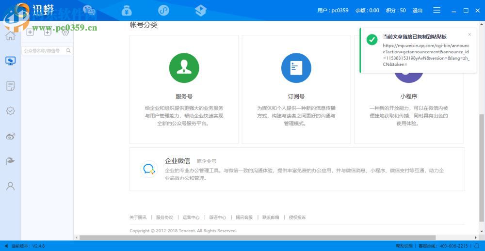Click the 原企业号 label
Screen dimensions: 485x251
(x=207, y=161)
